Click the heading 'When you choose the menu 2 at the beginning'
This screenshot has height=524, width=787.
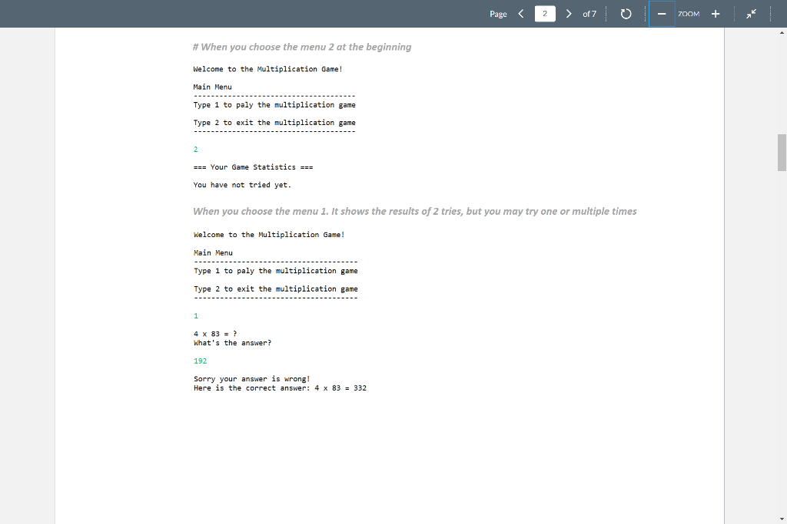301,47
